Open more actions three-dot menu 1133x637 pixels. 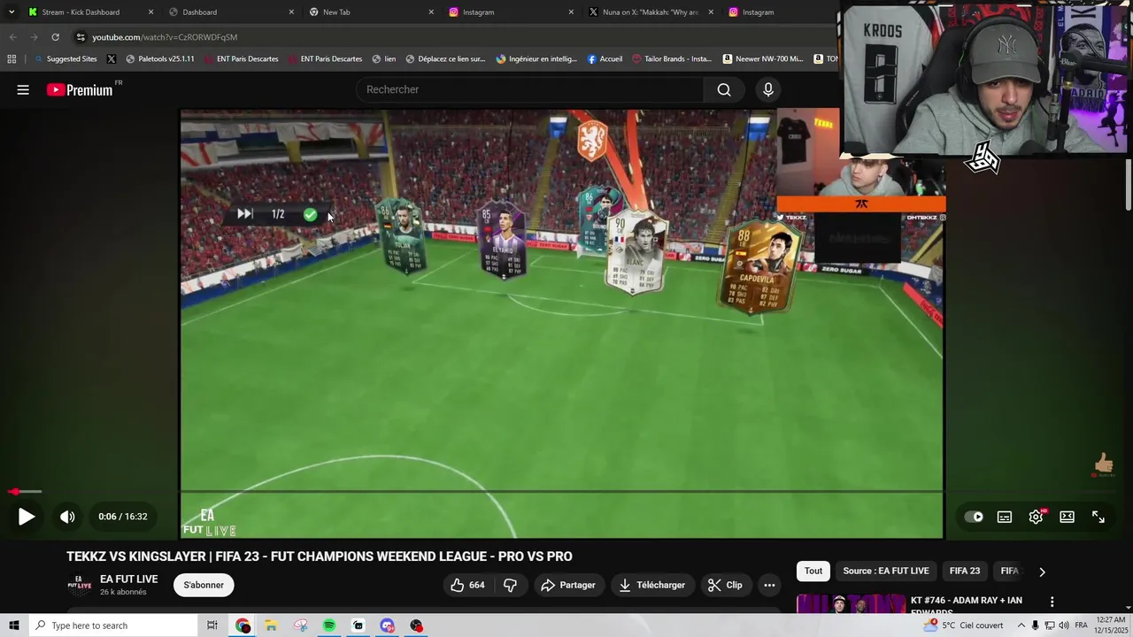(x=769, y=585)
